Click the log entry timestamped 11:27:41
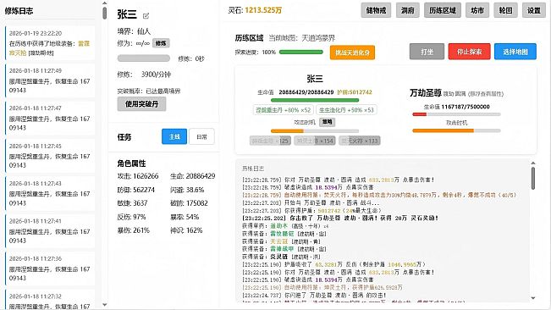The width and height of the screenshot is (551, 310). point(50,231)
